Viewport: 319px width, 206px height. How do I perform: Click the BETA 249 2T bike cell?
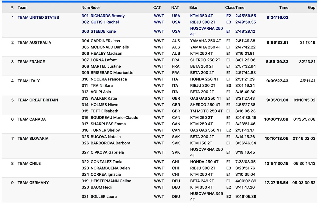(x=202, y=181)
